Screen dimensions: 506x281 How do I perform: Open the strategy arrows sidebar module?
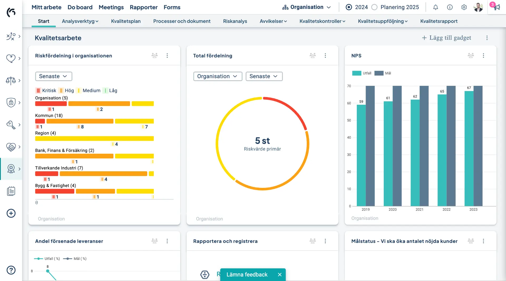11,36
